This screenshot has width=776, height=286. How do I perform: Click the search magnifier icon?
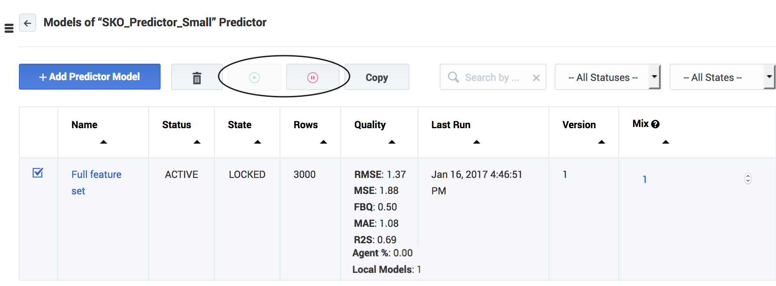tap(453, 77)
